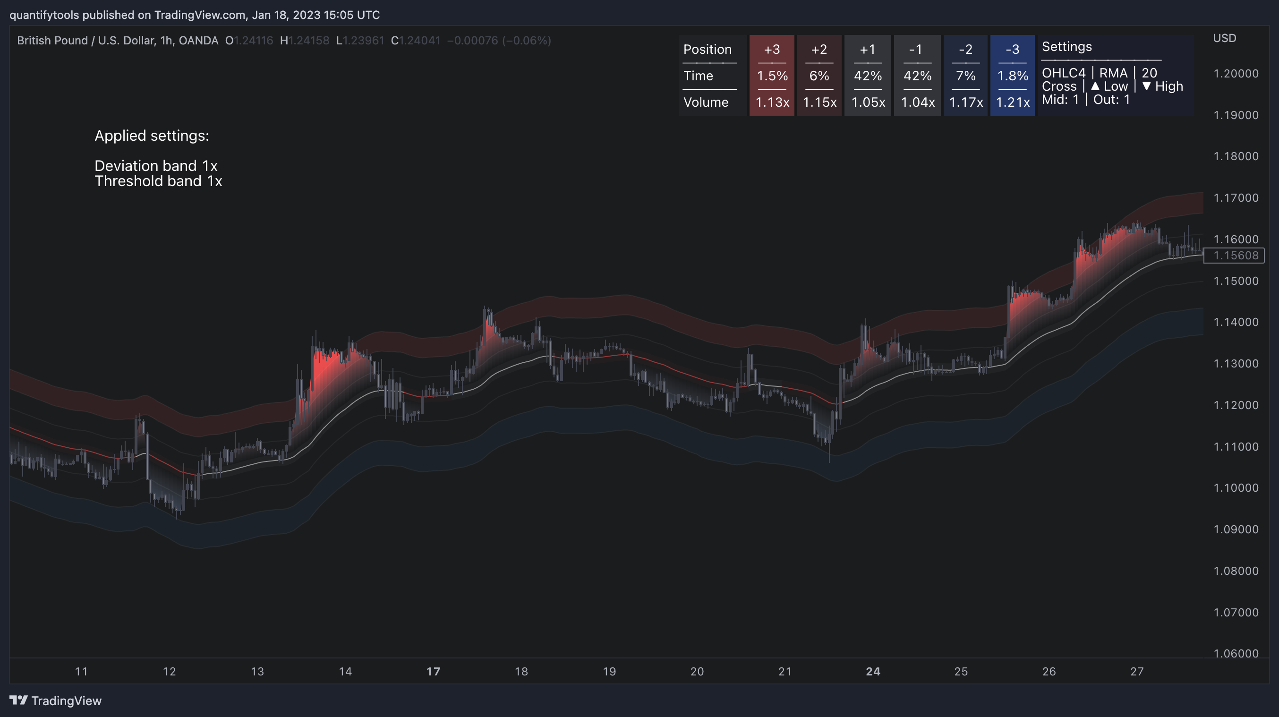
Task: Click the 7% time value cell
Action: pyautogui.click(x=965, y=76)
